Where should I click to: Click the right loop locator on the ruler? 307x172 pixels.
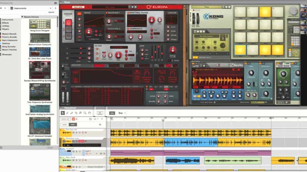[x=271, y=118]
